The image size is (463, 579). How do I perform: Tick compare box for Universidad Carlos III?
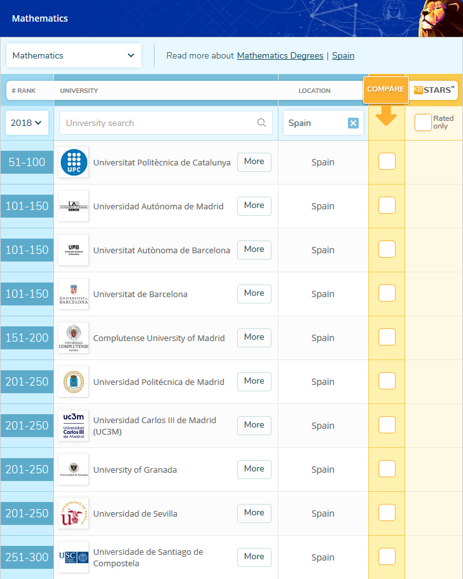[387, 425]
